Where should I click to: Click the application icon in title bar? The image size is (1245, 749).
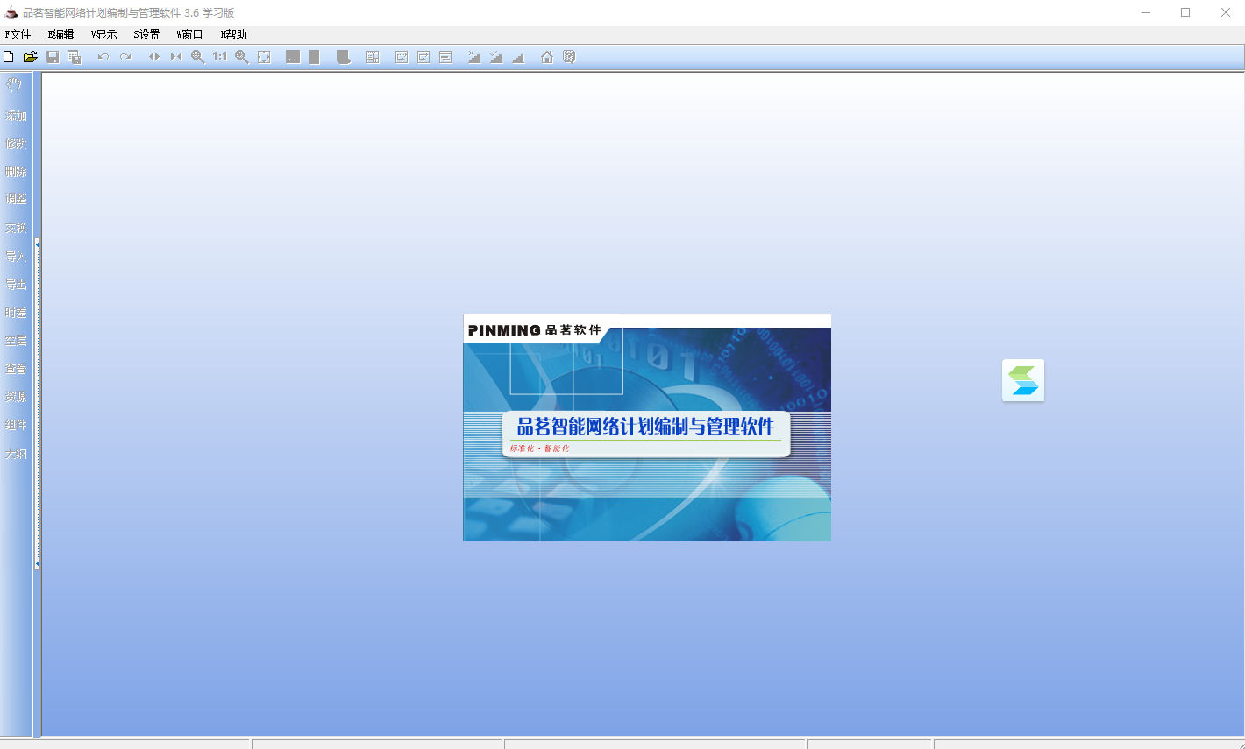point(11,12)
